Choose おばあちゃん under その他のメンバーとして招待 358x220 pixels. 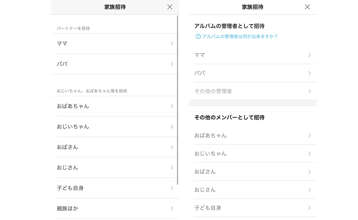tap(252, 136)
